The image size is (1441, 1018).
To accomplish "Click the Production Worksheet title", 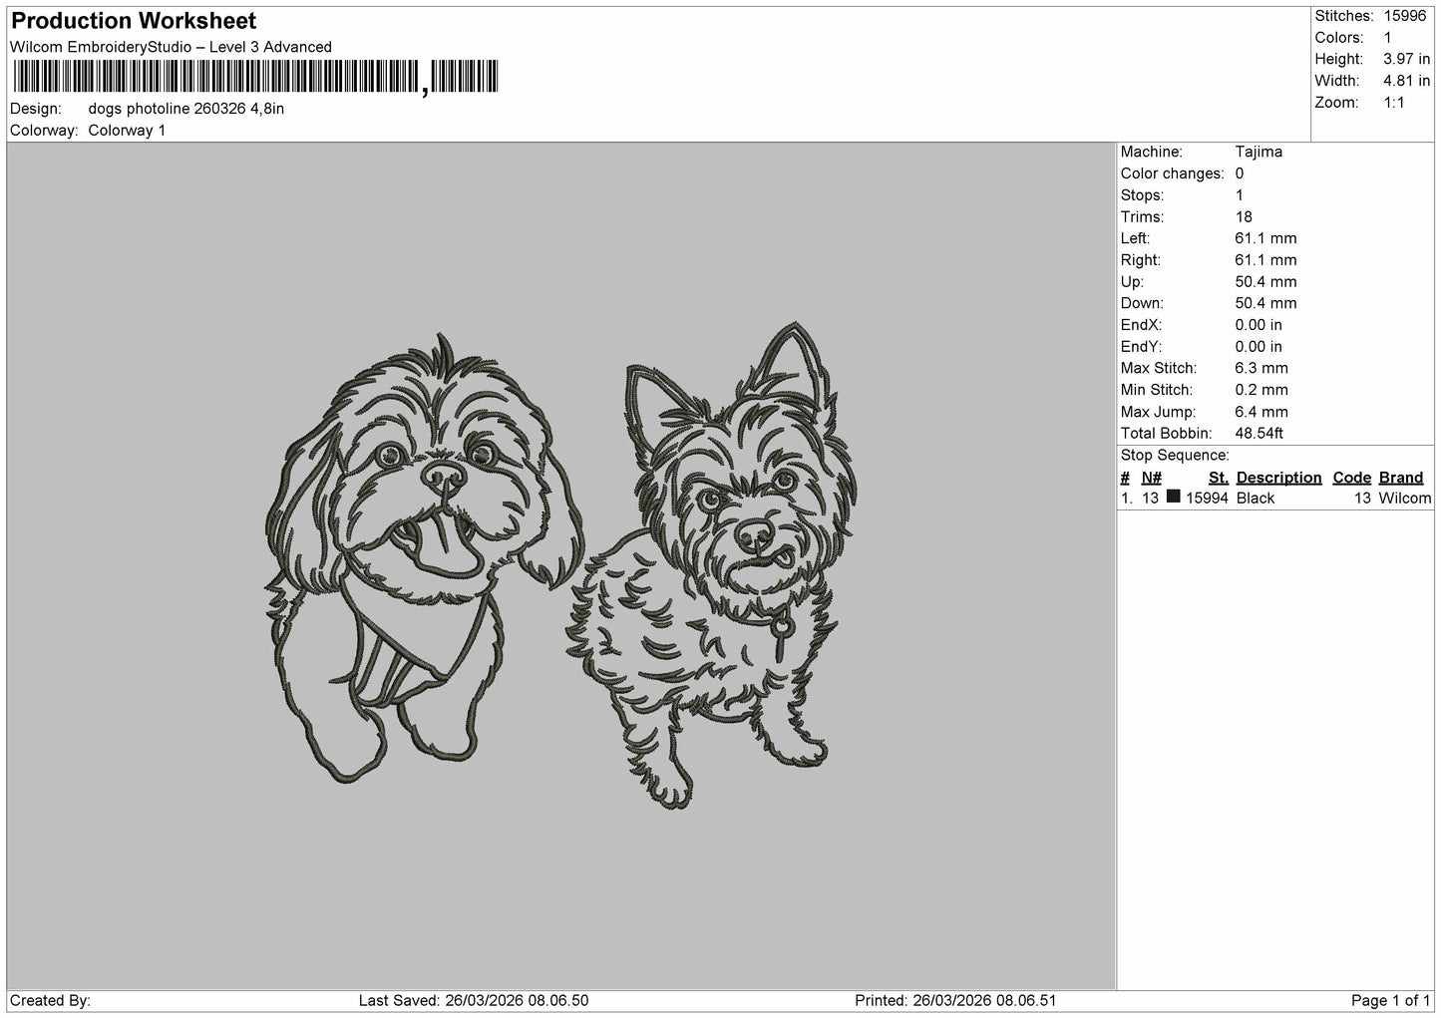I will point(134,21).
